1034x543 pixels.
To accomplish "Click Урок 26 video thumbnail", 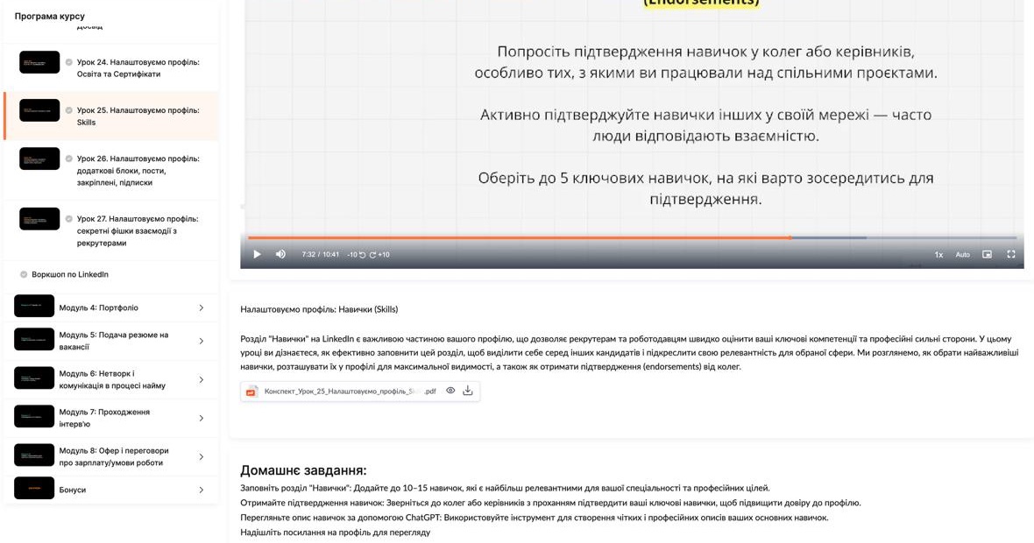I will tap(39, 159).
